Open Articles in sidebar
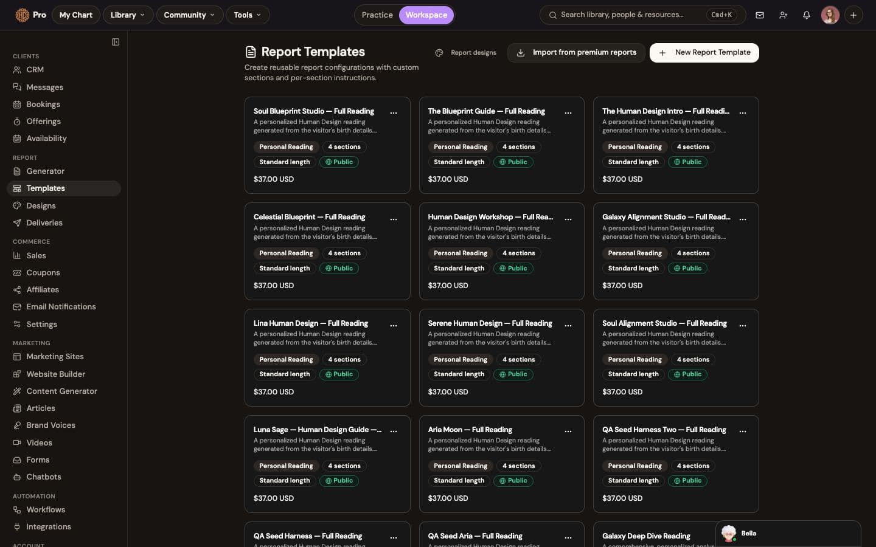 64,408
